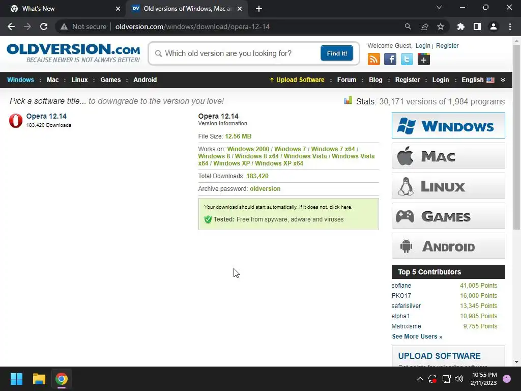This screenshot has height=391, width=521.
Task: Click the Chrome icon in the taskbar
Action: pyautogui.click(x=62, y=379)
